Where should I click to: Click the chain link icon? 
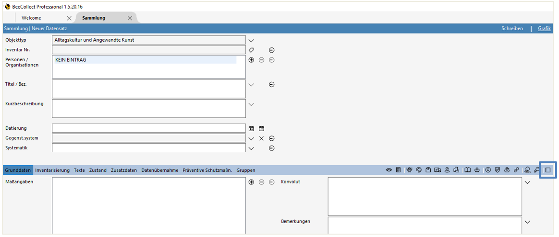(516, 170)
